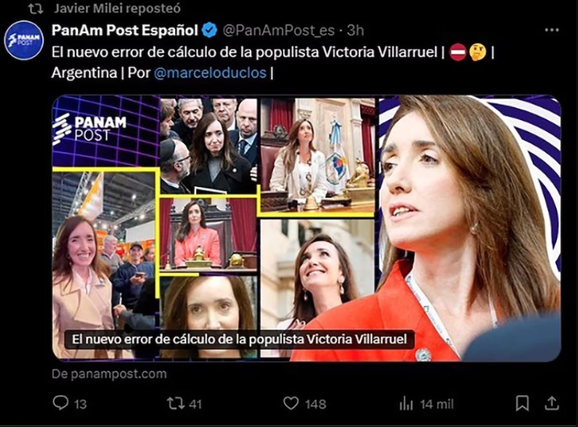This screenshot has height=427, width=578.
Task: Click the PanAm Post profile avatar
Action: tap(24, 40)
